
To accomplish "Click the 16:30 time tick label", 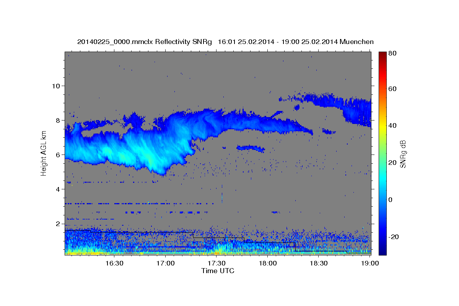I will pyautogui.click(x=114, y=263).
